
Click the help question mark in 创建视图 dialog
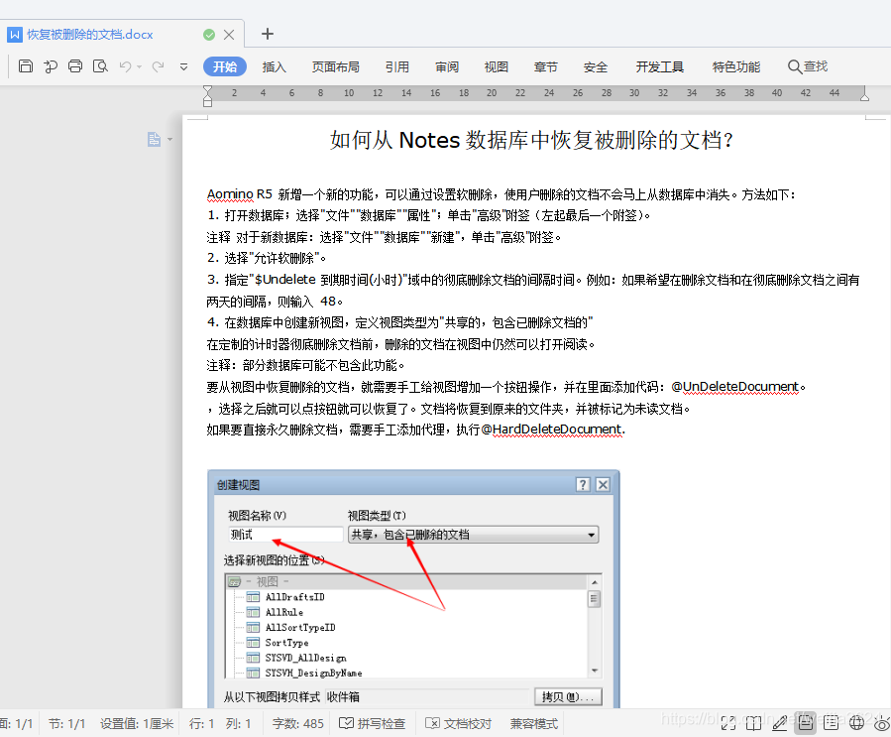pyautogui.click(x=583, y=484)
